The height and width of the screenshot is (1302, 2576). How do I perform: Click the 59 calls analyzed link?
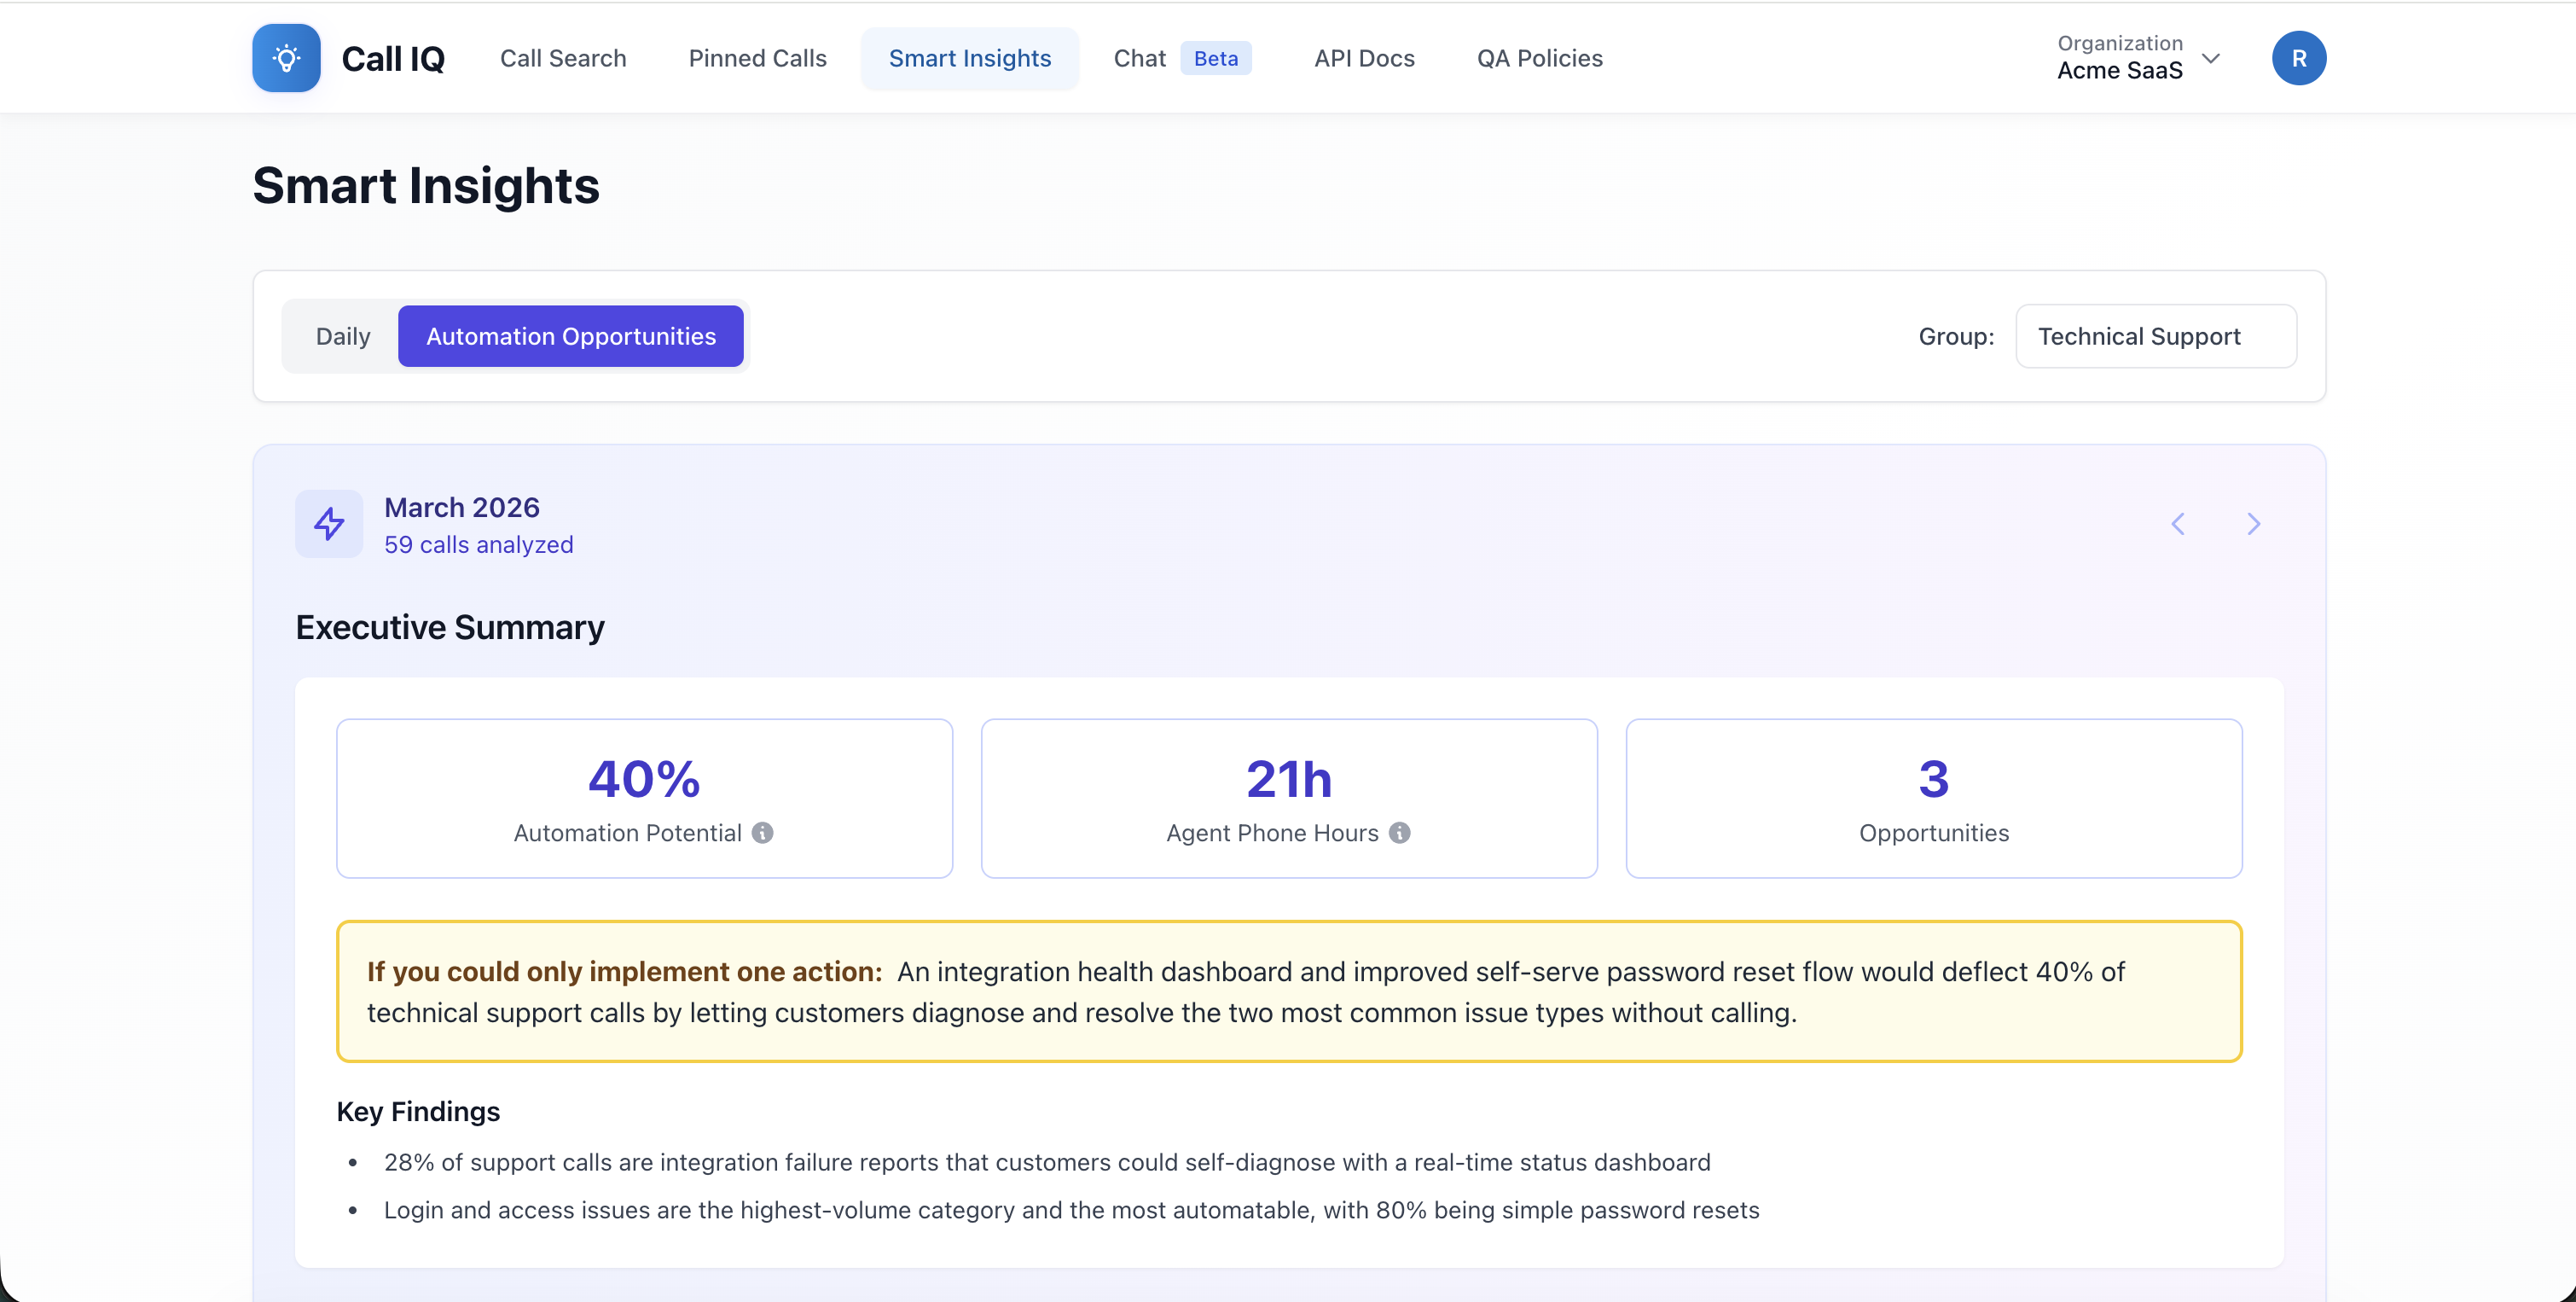coord(479,545)
